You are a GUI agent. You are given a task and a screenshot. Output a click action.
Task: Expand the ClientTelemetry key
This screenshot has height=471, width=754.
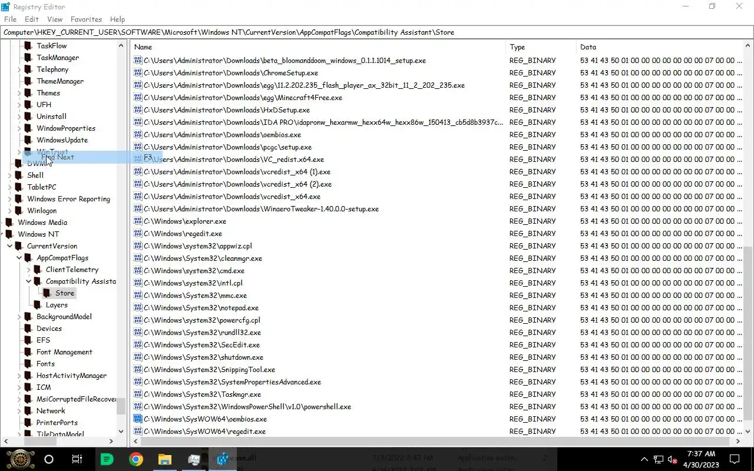coord(28,270)
